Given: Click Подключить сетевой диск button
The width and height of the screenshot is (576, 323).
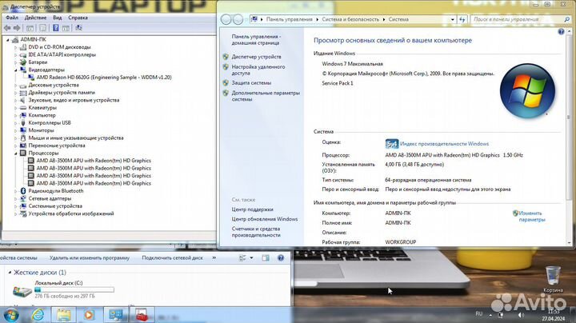Looking at the screenshot, I should (172, 258).
